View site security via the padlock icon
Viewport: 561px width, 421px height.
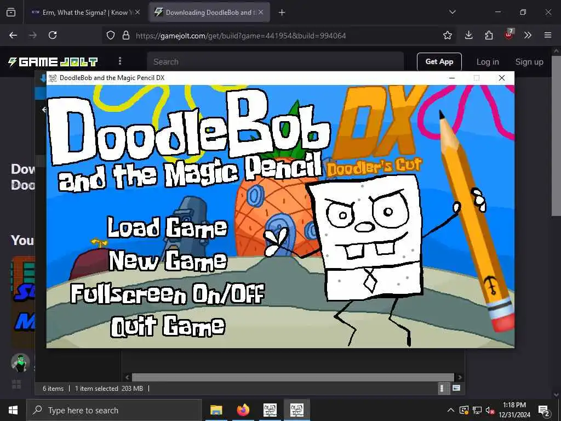(125, 35)
